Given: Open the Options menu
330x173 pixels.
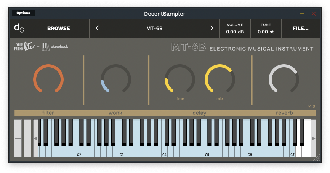Looking at the screenshot, I should click(23, 13).
